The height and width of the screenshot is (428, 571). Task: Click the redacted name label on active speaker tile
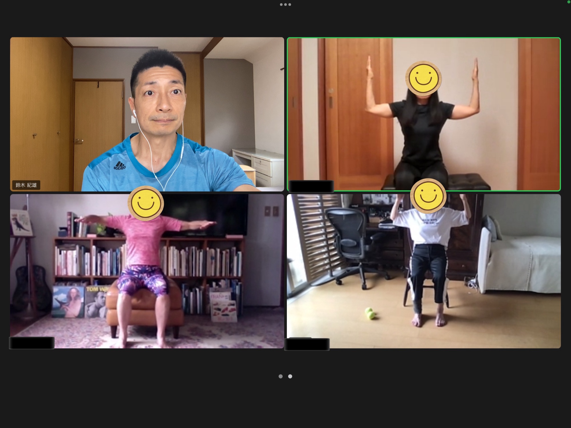click(x=311, y=186)
